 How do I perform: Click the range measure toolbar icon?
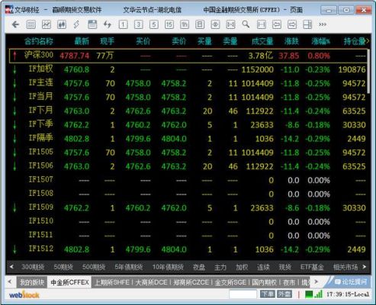coord(262,24)
